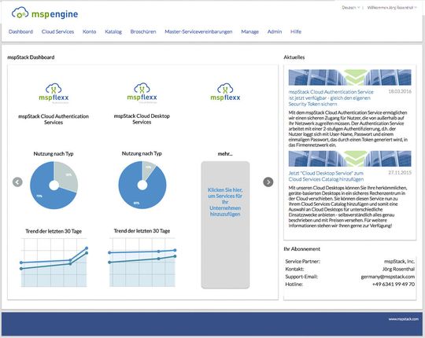Click 'Klicken Sie hier, um Services' link
The image size is (425, 338).
point(225,202)
